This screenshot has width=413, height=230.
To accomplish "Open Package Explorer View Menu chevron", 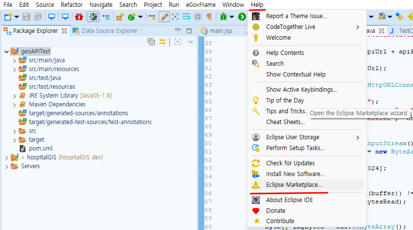I will click(191, 42).
